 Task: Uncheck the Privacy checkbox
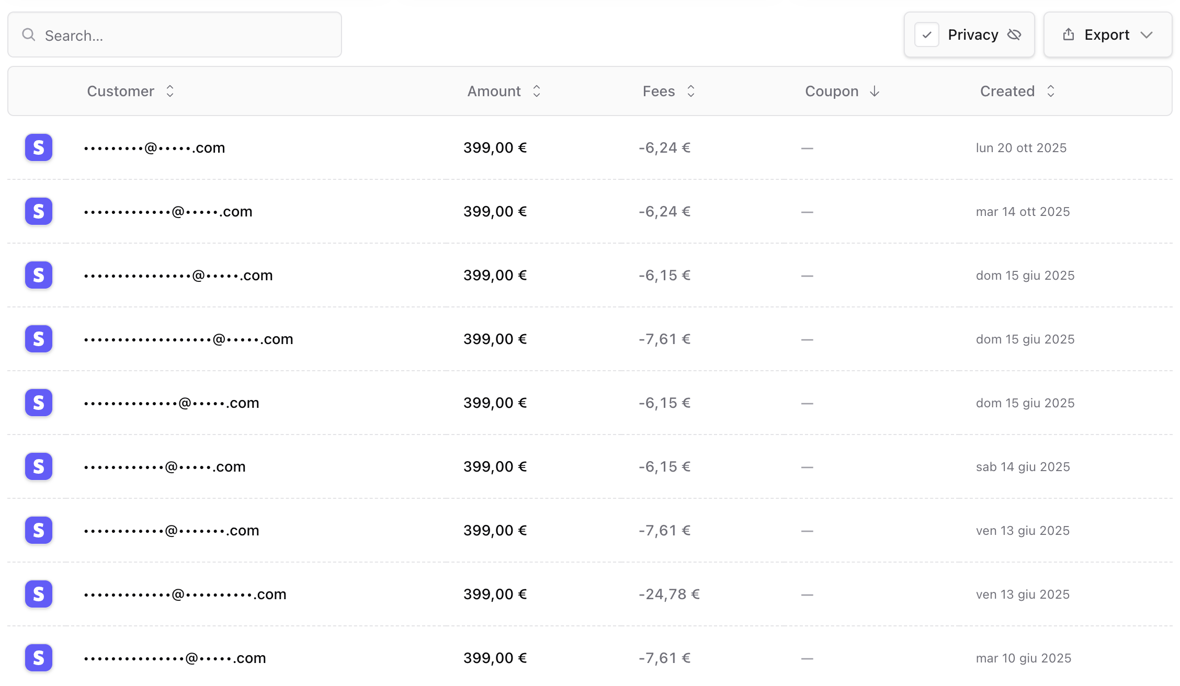tap(927, 35)
